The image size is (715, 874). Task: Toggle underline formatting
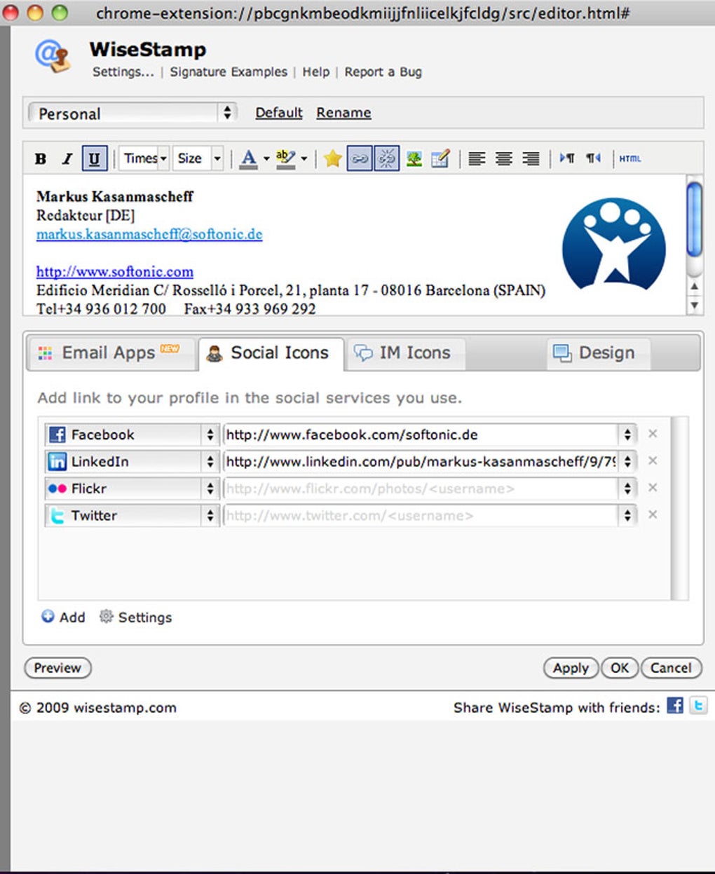click(95, 158)
